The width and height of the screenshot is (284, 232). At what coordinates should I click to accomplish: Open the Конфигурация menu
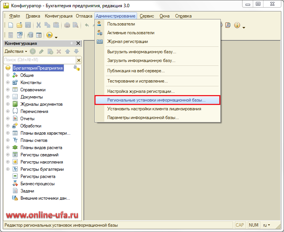pyautogui.click(x=59, y=16)
